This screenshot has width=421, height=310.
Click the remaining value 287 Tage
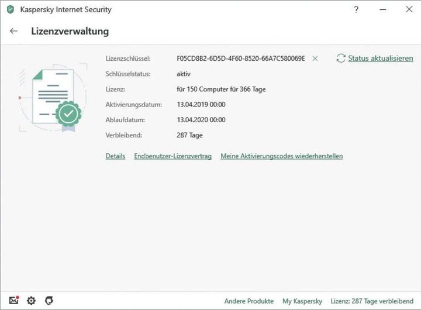click(189, 135)
